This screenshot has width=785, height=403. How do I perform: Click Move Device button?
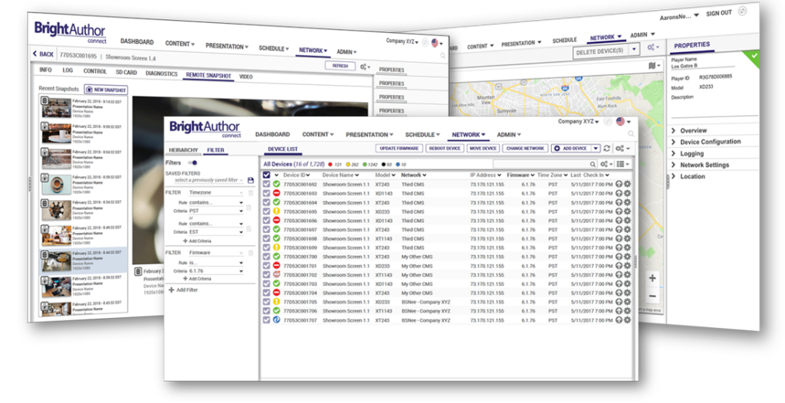[x=483, y=148]
